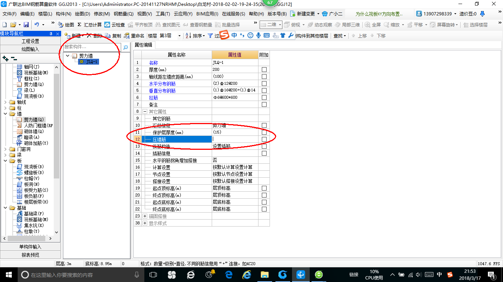Select 框柱(Z) in navigation tree
This screenshot has width=503, height=282.
tap(28, 79)
